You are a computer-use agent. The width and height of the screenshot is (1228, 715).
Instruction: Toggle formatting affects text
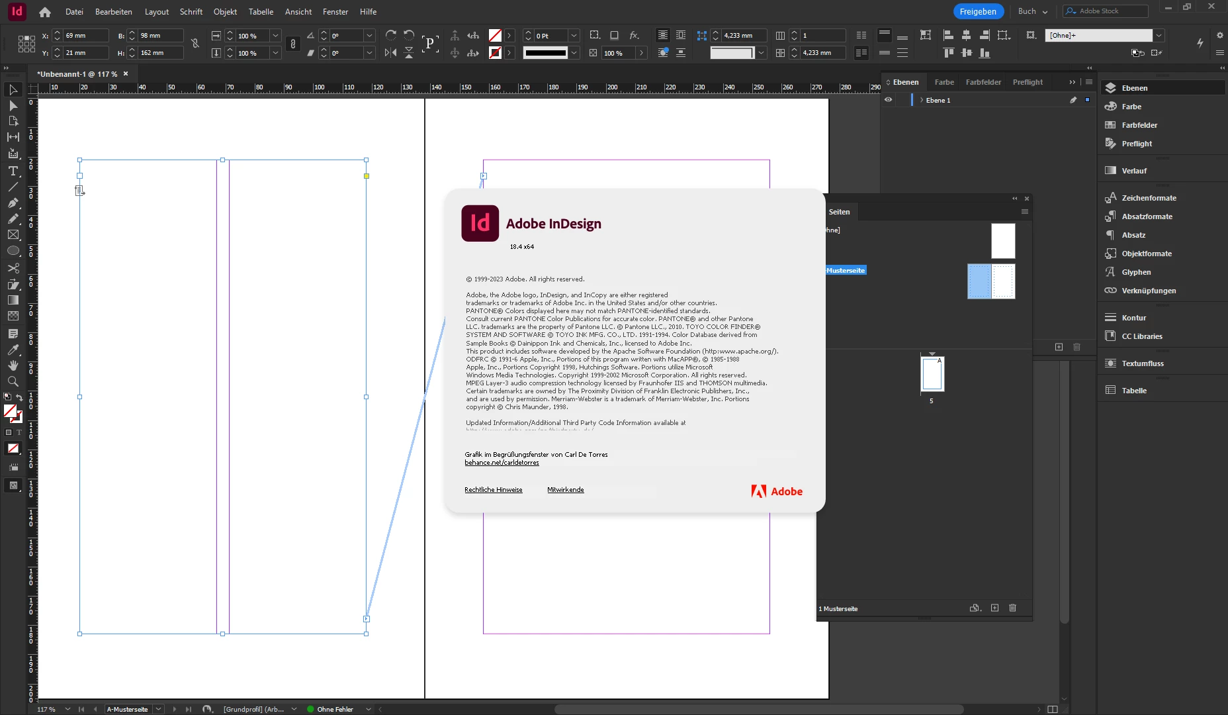(19, 432)
